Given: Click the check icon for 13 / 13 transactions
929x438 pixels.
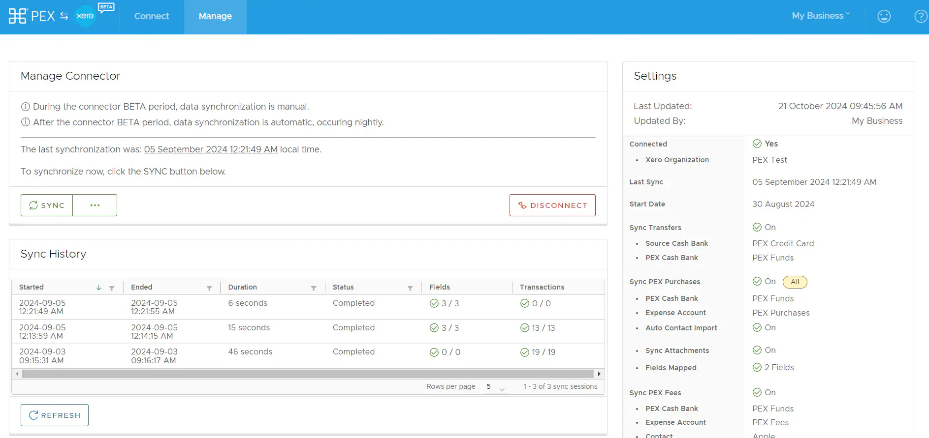Looking at the screenshot, I should (x=525, y=328).
